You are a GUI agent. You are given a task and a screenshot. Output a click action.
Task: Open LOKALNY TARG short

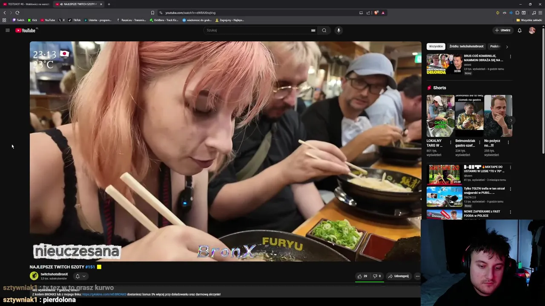[440, 116]
